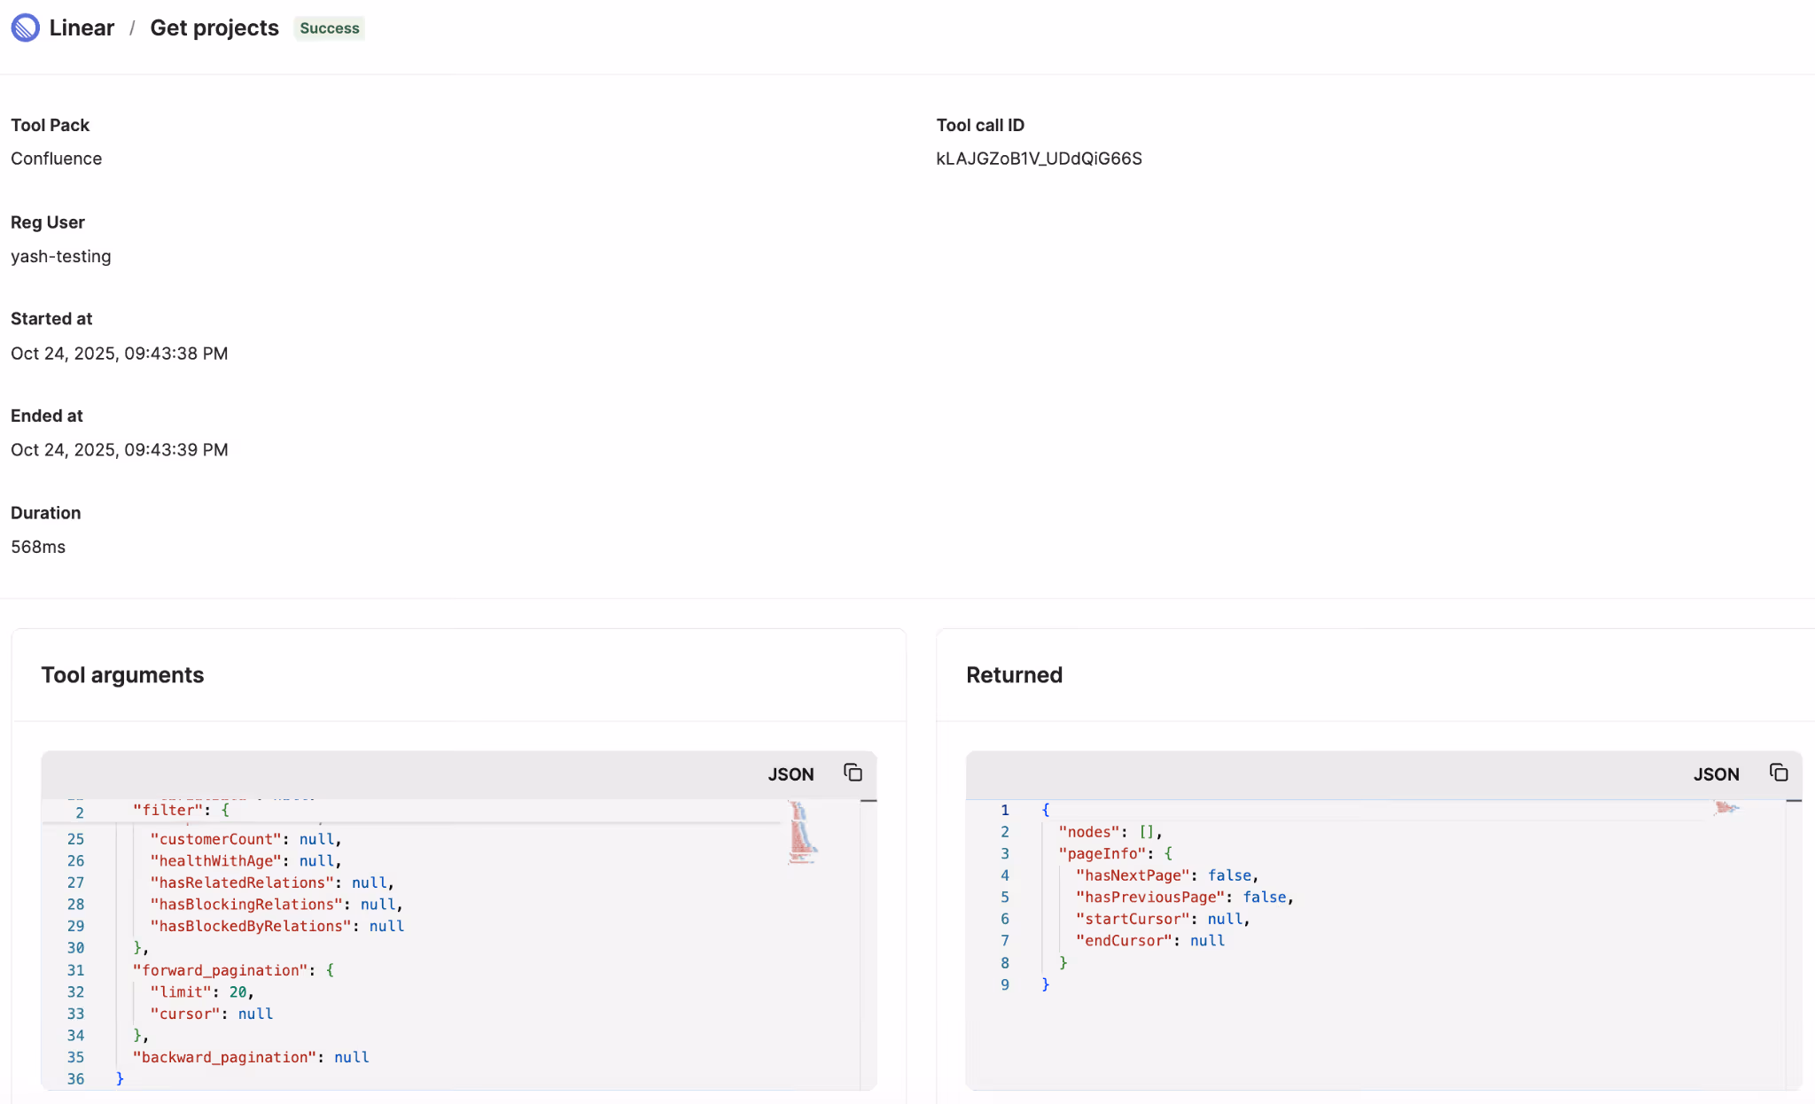
Task: Click the minimap in the Returned editor
Action: coord(1726,809)
